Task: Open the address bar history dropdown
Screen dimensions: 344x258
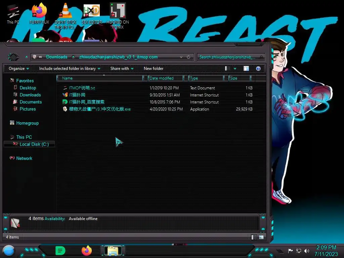Action: [181, 57]
